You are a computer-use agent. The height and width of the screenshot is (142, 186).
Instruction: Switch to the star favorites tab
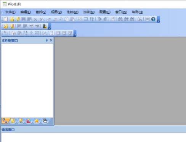(x=37, y=121)
